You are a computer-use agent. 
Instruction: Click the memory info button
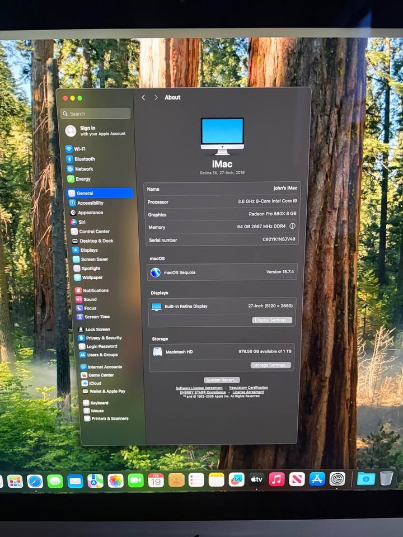(292, 226)
